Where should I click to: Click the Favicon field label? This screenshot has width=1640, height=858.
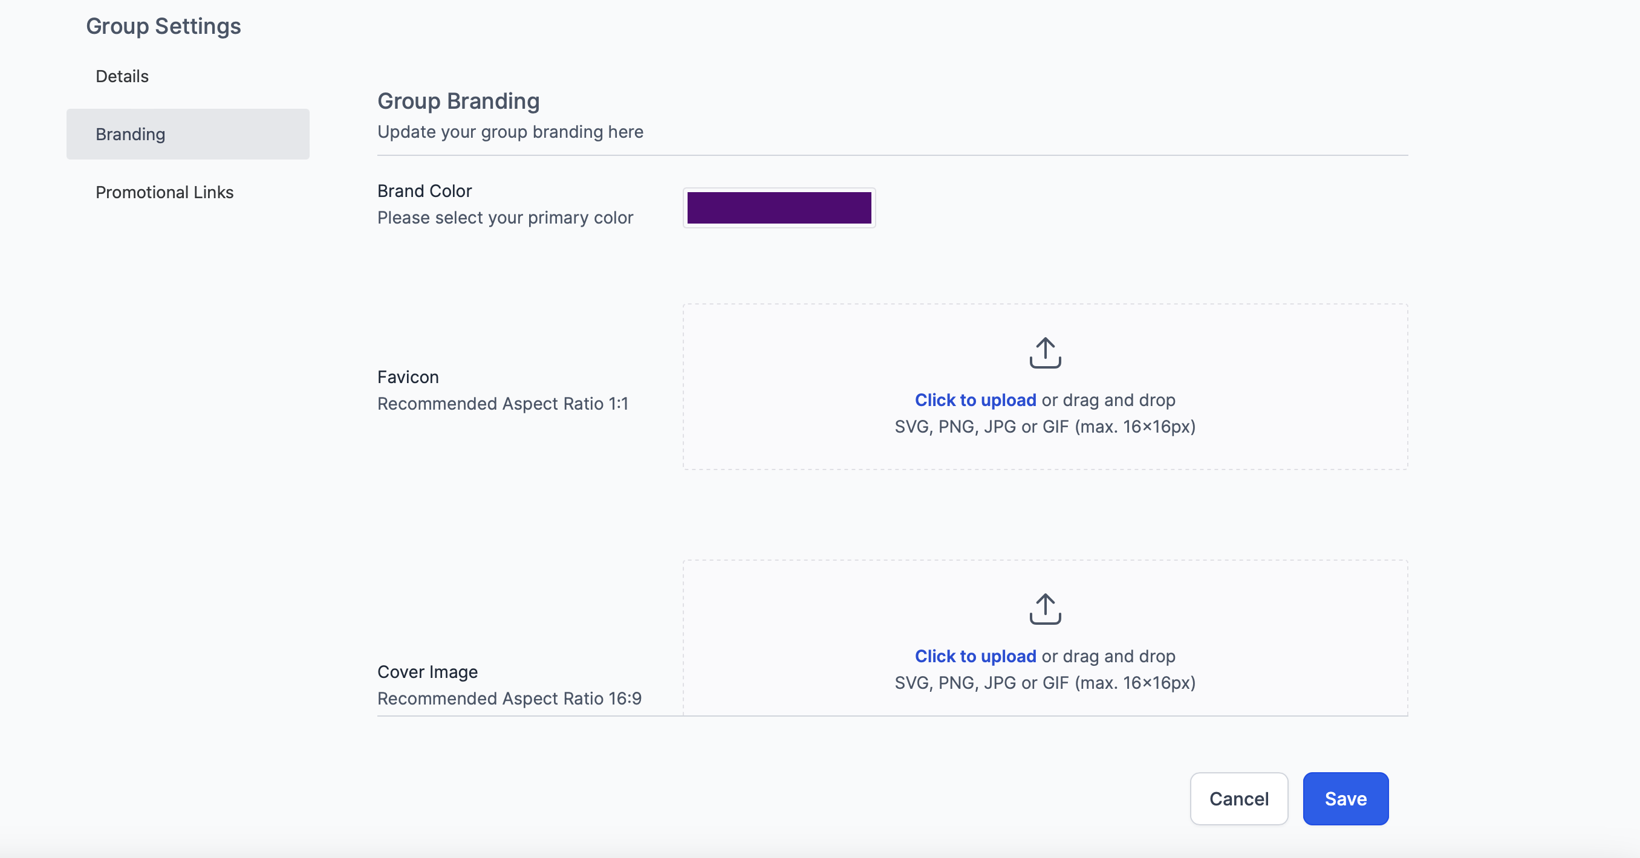pyautogui.click(x=408, y=377)
